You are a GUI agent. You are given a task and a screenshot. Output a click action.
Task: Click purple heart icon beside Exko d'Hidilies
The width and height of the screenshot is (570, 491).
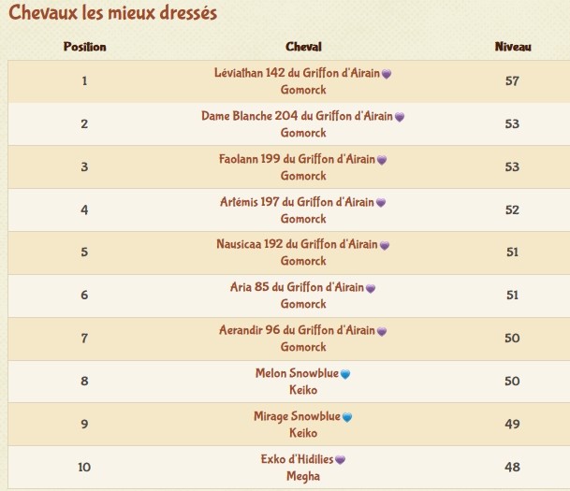pos(340,460)
